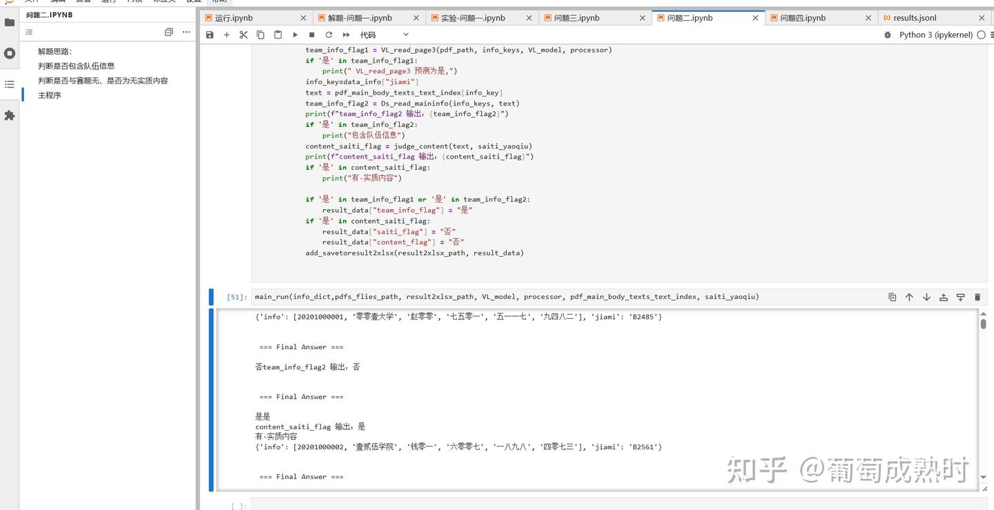994x510 pixels.
Task: Go to 解题思路 heading in contents
Action: 55,51
